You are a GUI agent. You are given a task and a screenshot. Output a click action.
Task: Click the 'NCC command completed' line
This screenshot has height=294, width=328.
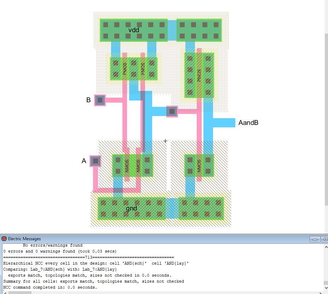coord(50,288)
